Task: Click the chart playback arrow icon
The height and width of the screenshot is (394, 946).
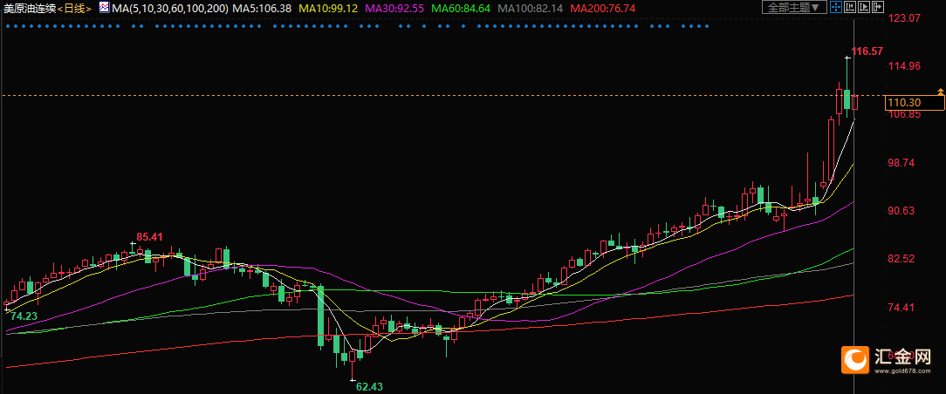Action: click(864, 7)
